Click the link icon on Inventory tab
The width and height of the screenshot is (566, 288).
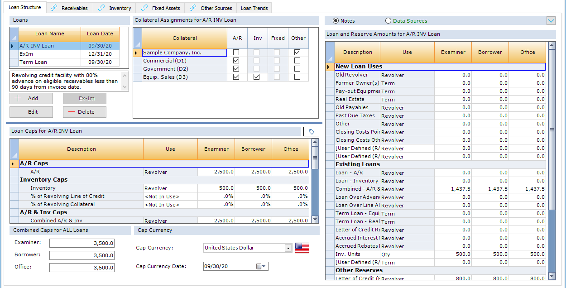click(x=101, y=8)
